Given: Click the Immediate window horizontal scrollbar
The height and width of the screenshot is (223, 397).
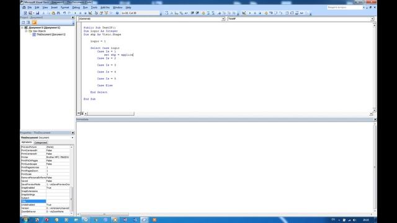Looking at the screenshot, I should 225,214.
